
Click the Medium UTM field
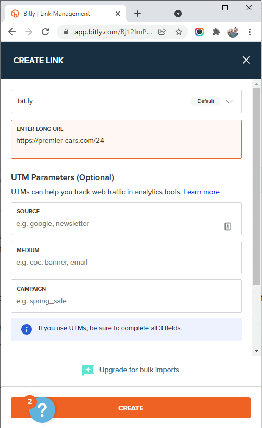(126, 257)
